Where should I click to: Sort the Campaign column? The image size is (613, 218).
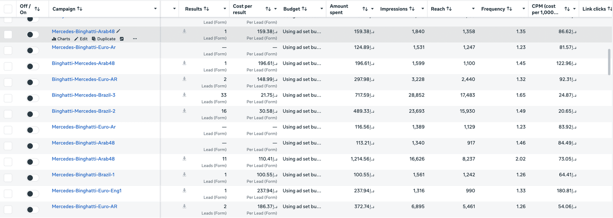(x=80, y=9)
